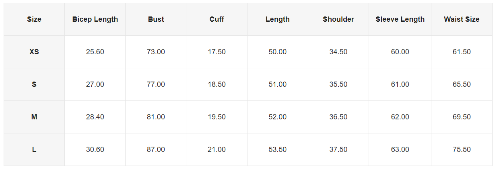Viewport: 499px width, 170px height.
Task: Click the M size row label
Action: tap(34, 117)
